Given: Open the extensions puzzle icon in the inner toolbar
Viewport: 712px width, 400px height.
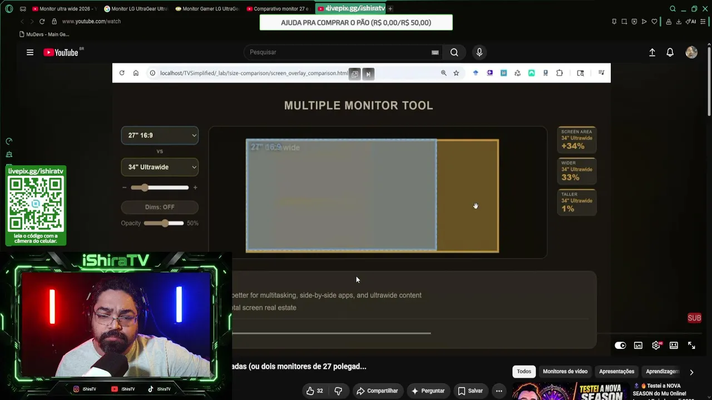Looking at the screenshot, I should tap(560, 73).
